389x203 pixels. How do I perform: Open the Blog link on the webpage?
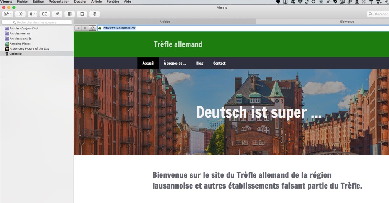(x=199, y=63)
